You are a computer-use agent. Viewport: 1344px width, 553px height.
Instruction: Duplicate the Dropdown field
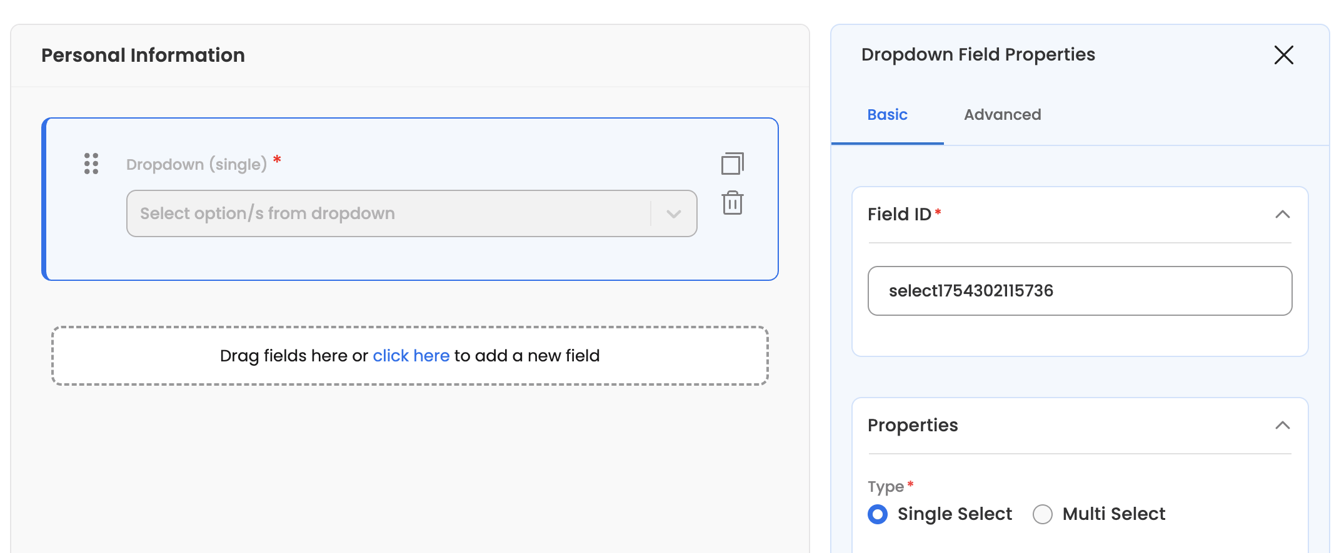(732, 164)
